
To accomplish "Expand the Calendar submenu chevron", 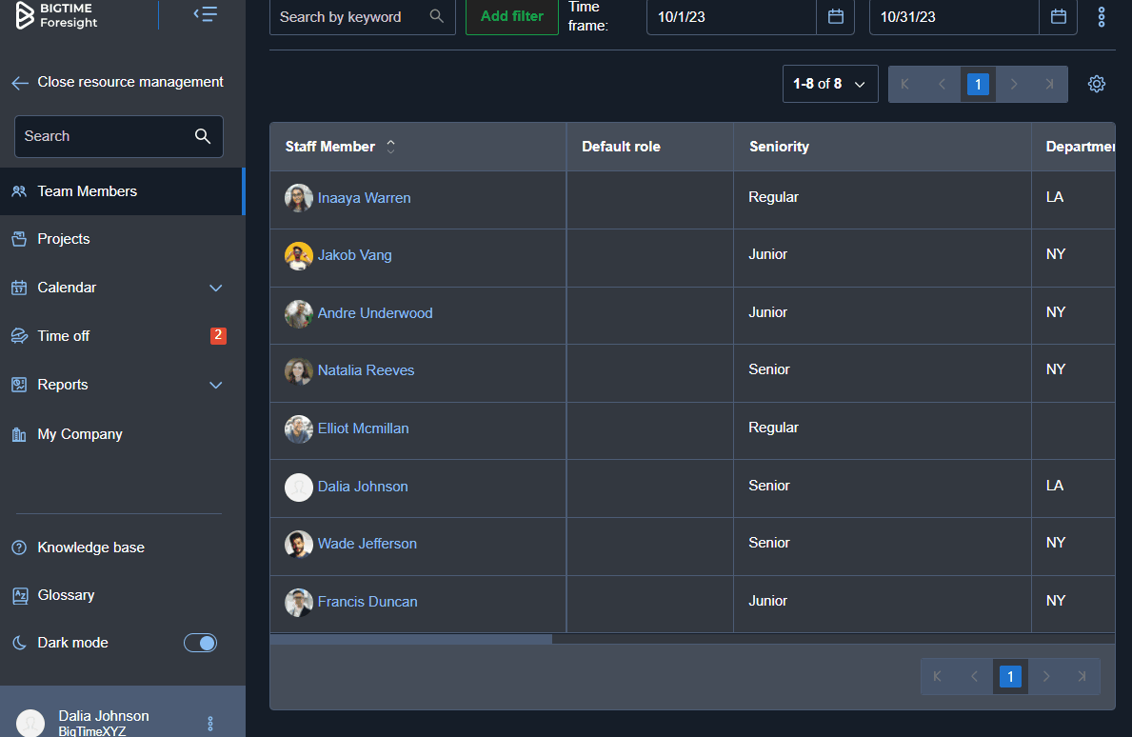I will (x=216, y=288).
